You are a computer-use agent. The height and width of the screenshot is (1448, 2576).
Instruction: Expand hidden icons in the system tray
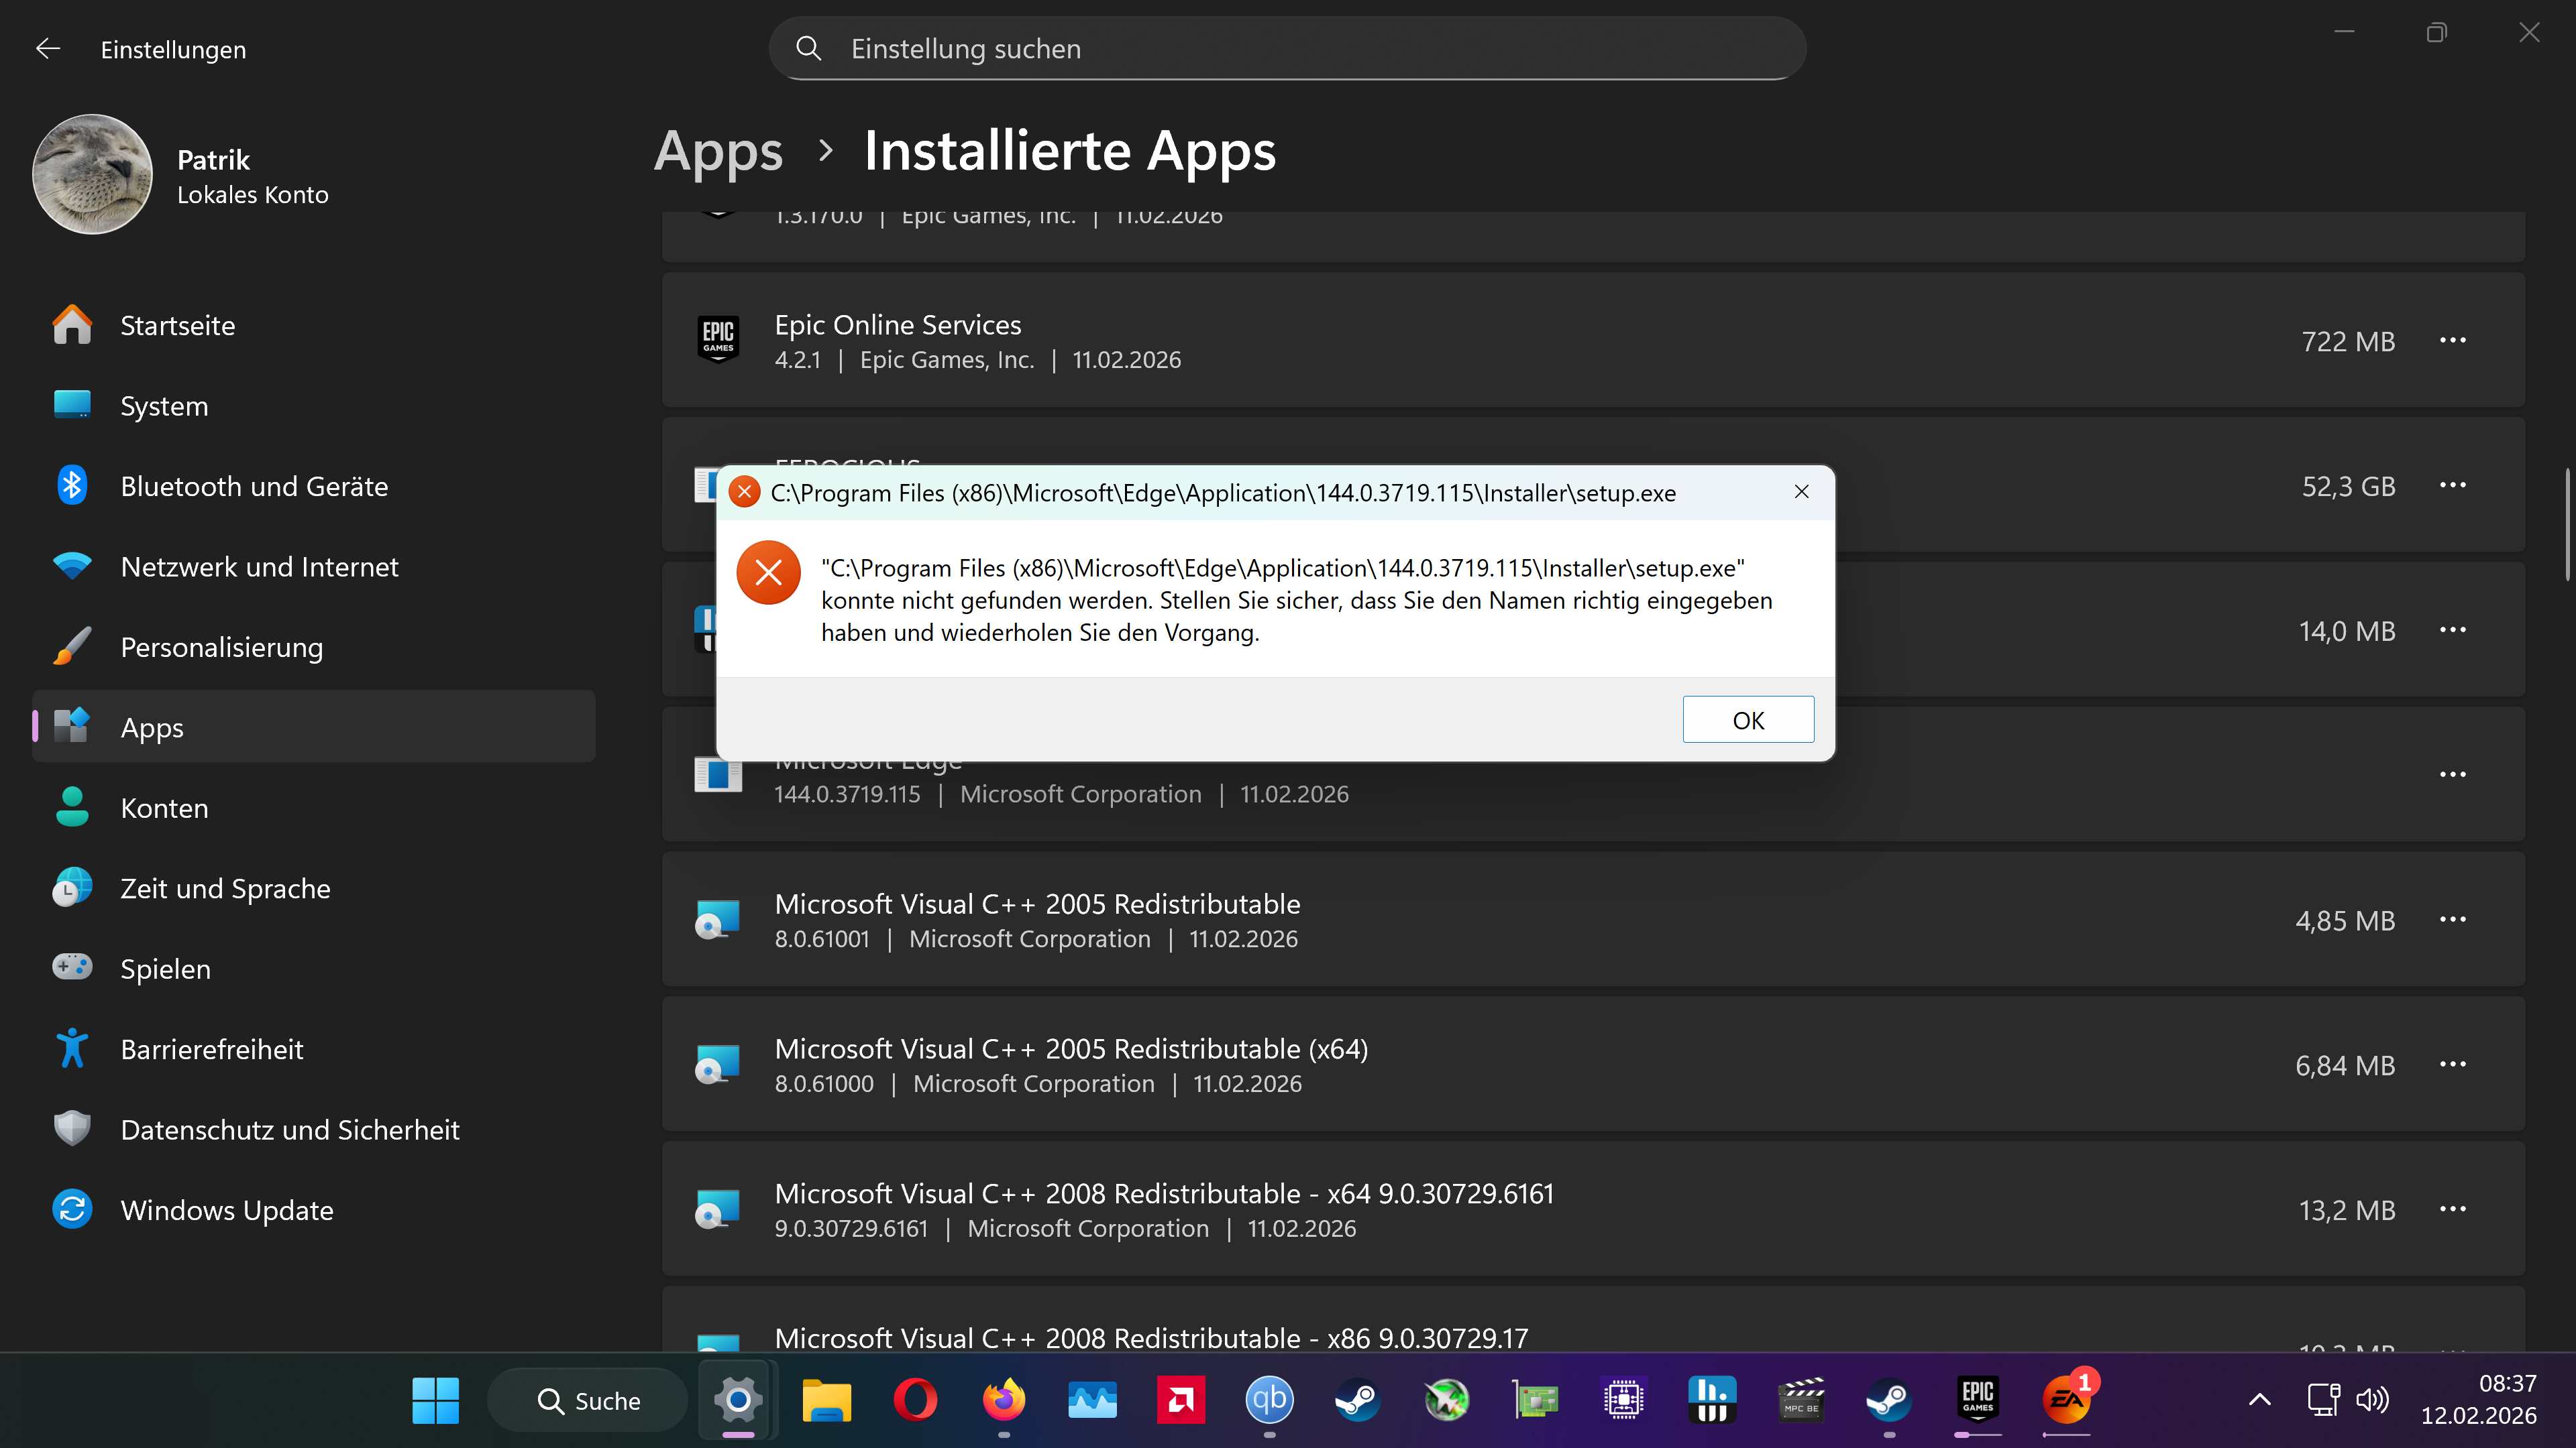(x=2260, y=1400)
